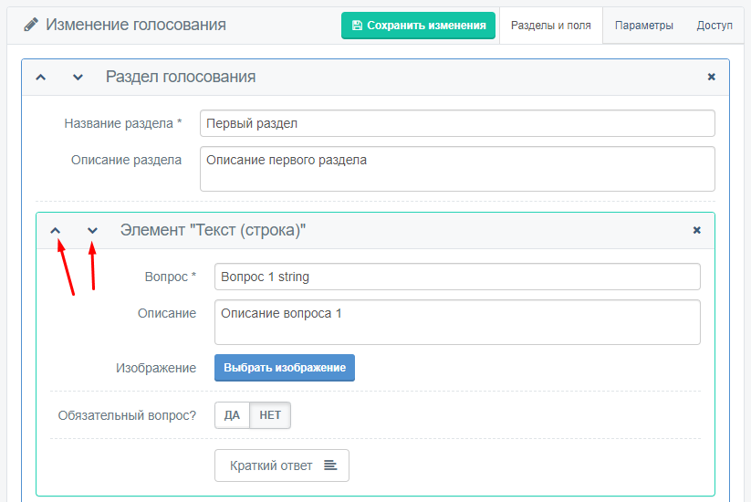The width and height of the screenshot is (751, 502).
Task: Click the 'Описание раздела' label
Action: [x=127, y=160]
